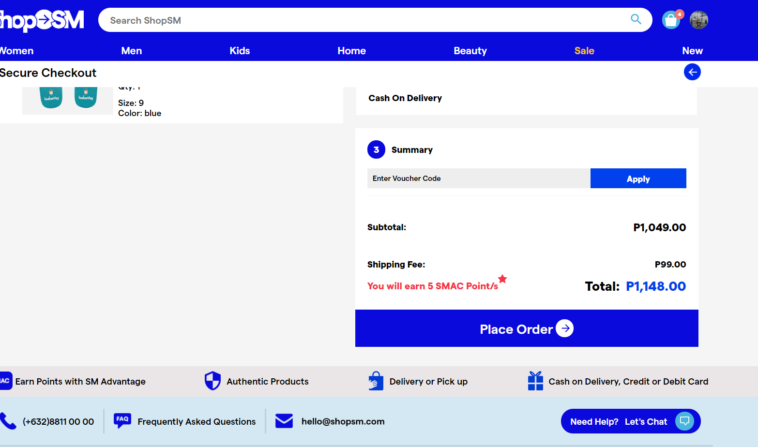Screen dimensions: 758x447
Task: Click the Authentic Products shield icon
Action: pos(212,381)
